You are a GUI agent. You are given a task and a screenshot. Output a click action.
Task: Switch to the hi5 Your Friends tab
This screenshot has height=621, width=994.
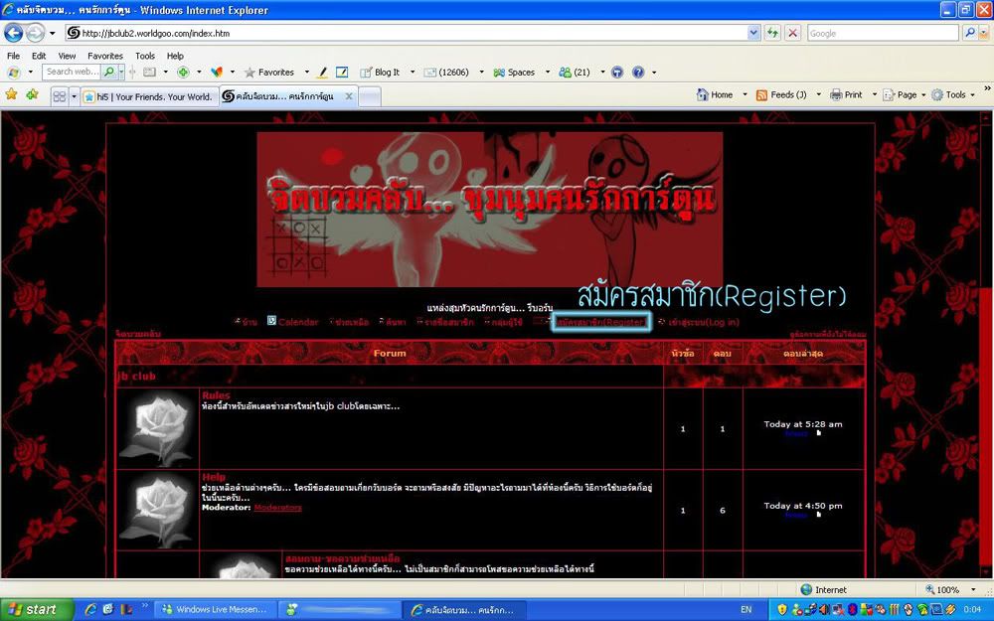pyautogui.click(x=150, y=97)
